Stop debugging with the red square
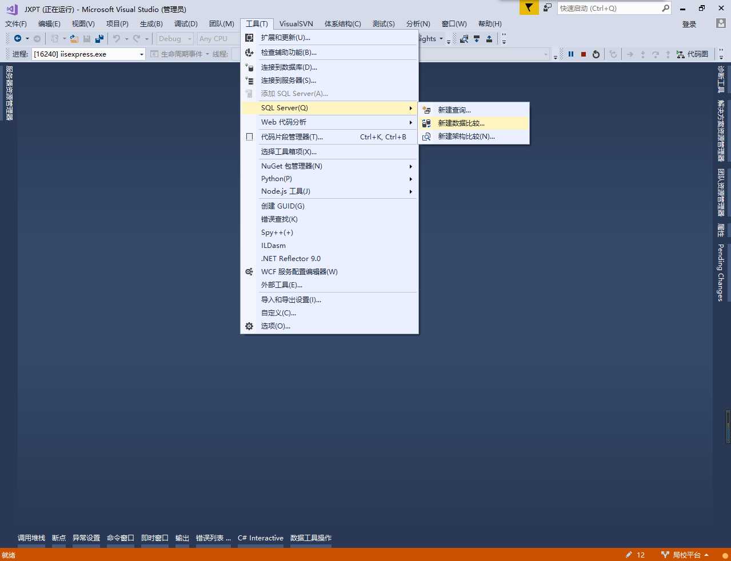 (x=584, y=54)
